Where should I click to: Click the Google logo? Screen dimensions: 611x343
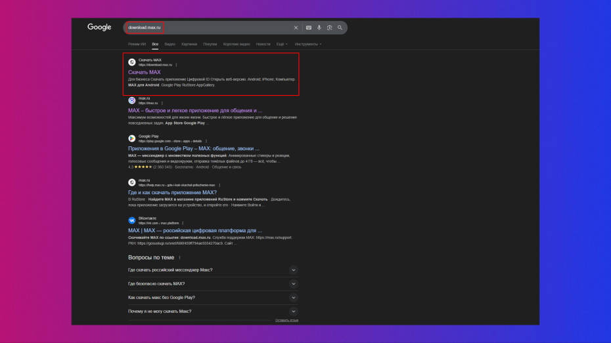click(99, 28)
